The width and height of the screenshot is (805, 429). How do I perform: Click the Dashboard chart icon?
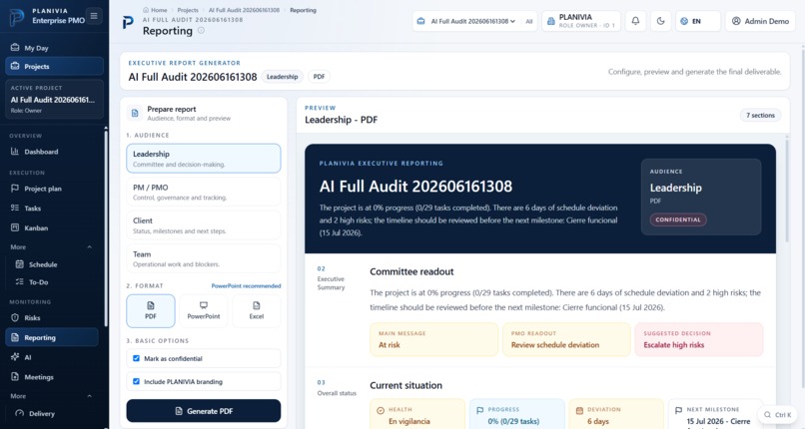click(x=15, y=152)
